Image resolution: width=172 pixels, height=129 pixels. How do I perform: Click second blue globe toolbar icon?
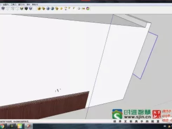[x=52, y=8]
